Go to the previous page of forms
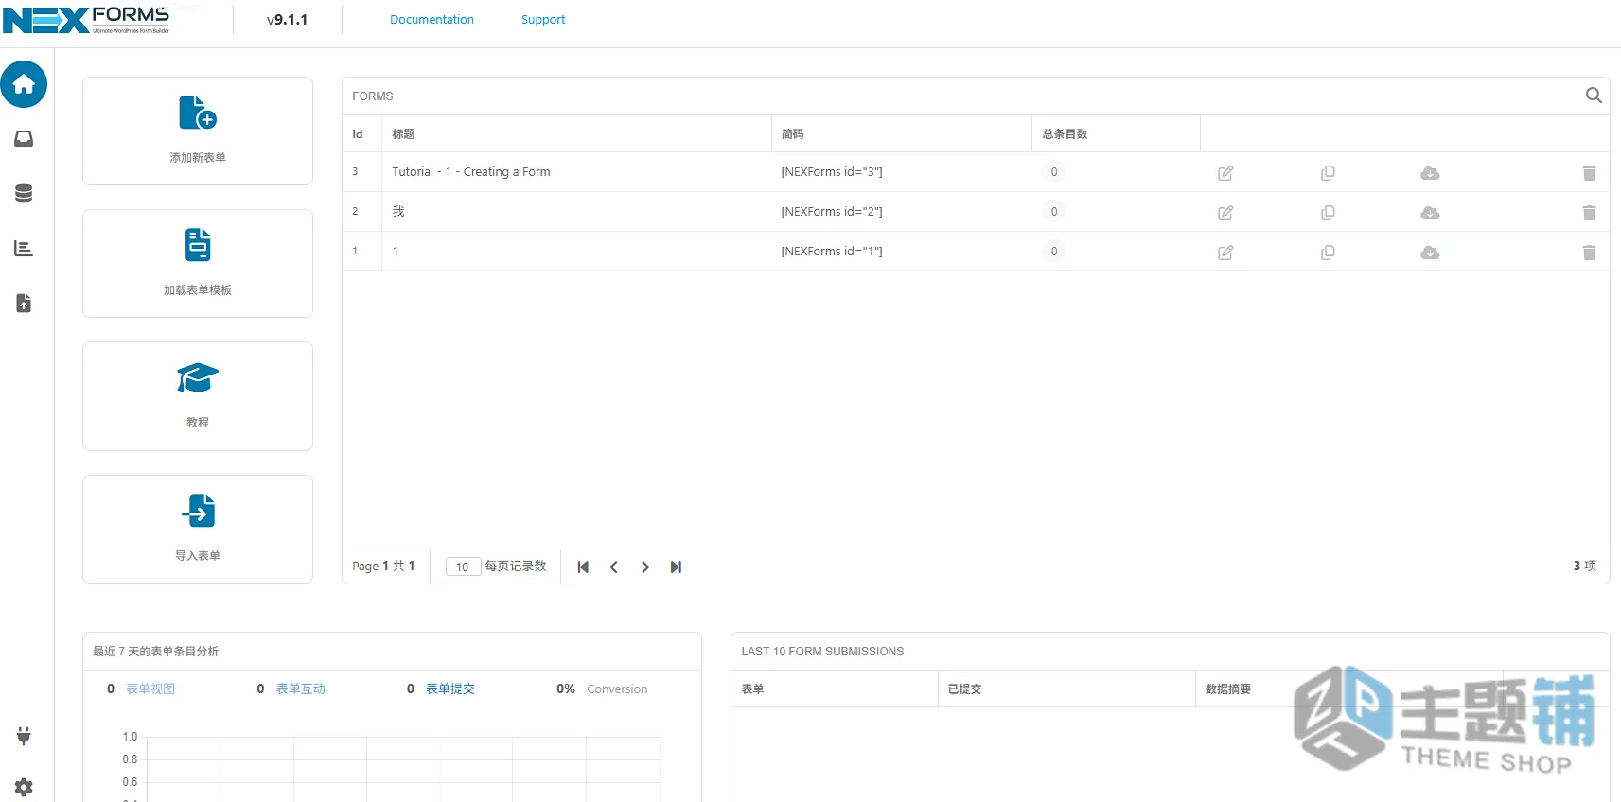This screenshot has height=802, width=1621. click(614, 567)
